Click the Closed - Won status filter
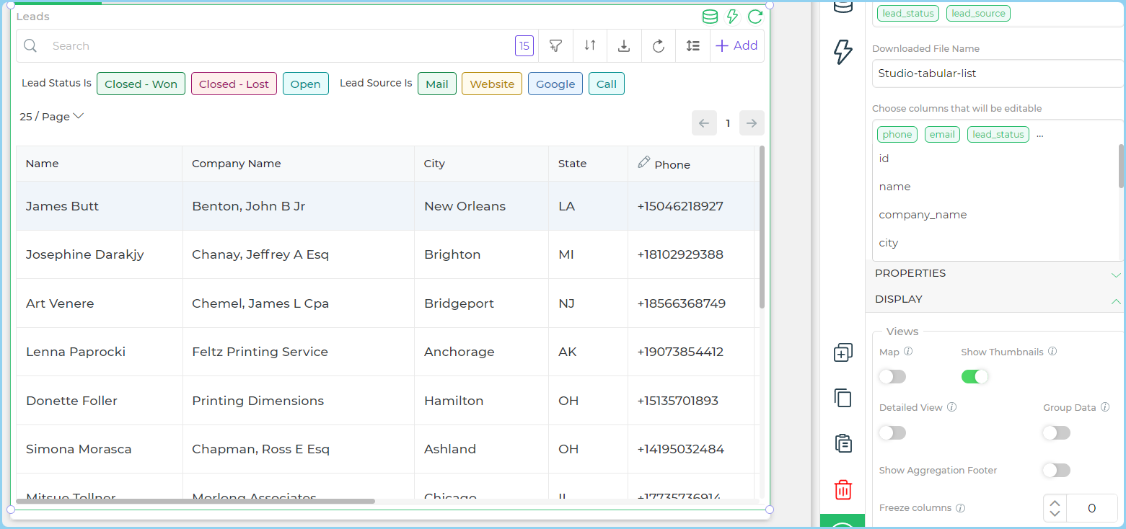 click(141, 84)
